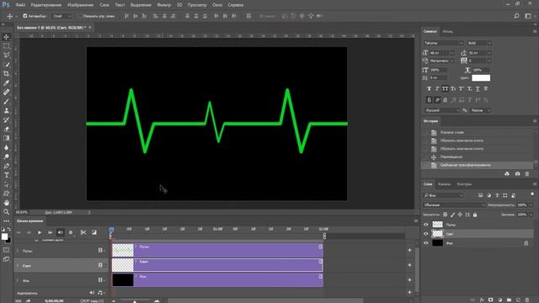Select the Zoom tool

click(6, 211)
